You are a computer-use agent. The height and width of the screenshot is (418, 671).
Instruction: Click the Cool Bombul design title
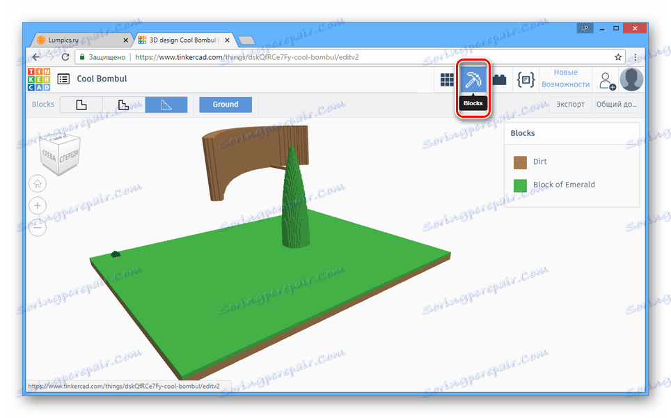tap(102, 79)
